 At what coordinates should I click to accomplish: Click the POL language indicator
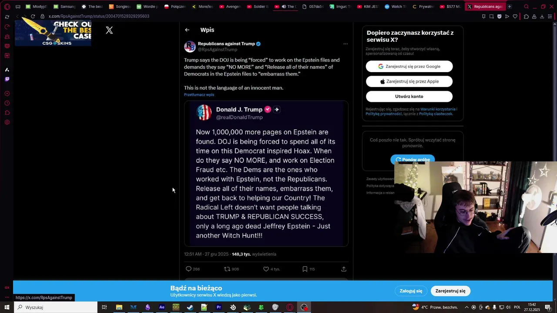pyautogui.click(x=517, y=307)
